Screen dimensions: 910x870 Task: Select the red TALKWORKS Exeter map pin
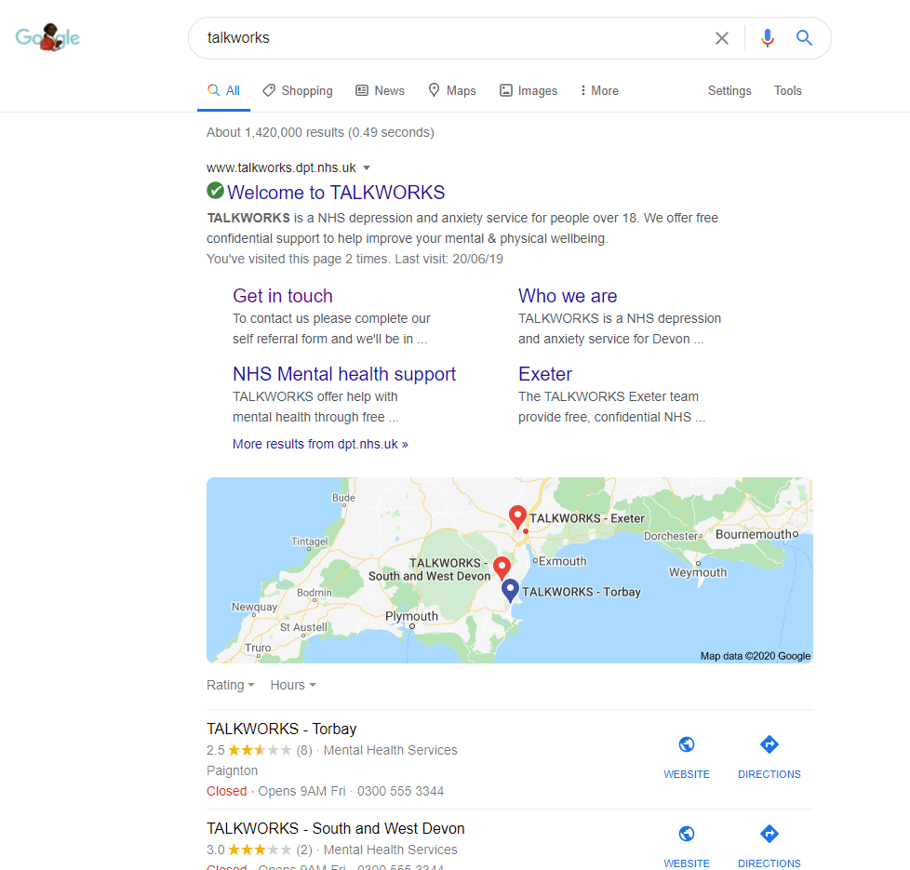517,516
